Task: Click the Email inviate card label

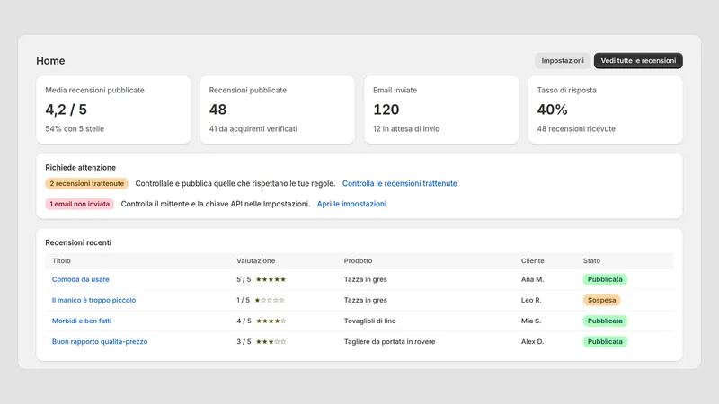Action: (x=395, y=91)
